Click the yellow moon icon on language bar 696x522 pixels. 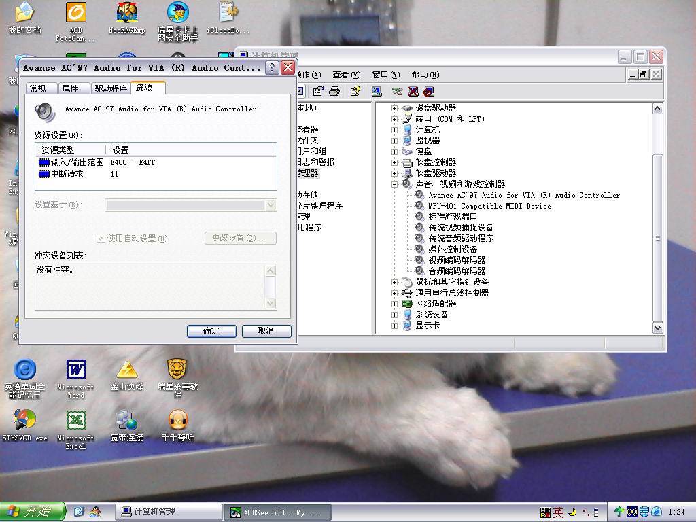pos(572,512)
